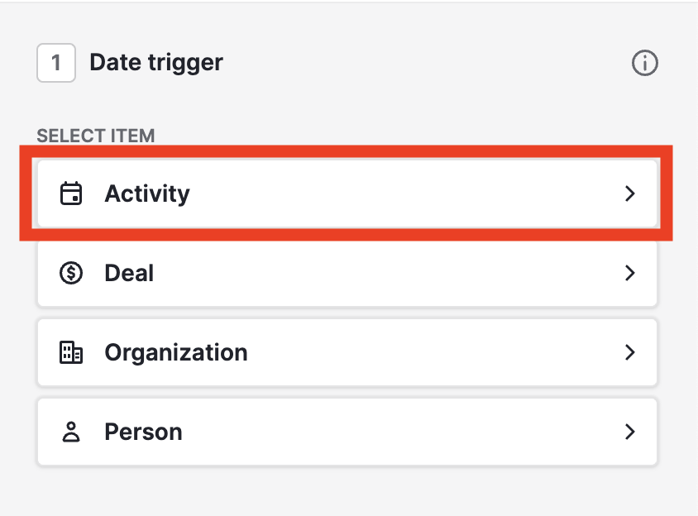Click the SELECT ITEM section label
Image resolution: width=698 pixels, height=516 pixels.
pos(96,136)
